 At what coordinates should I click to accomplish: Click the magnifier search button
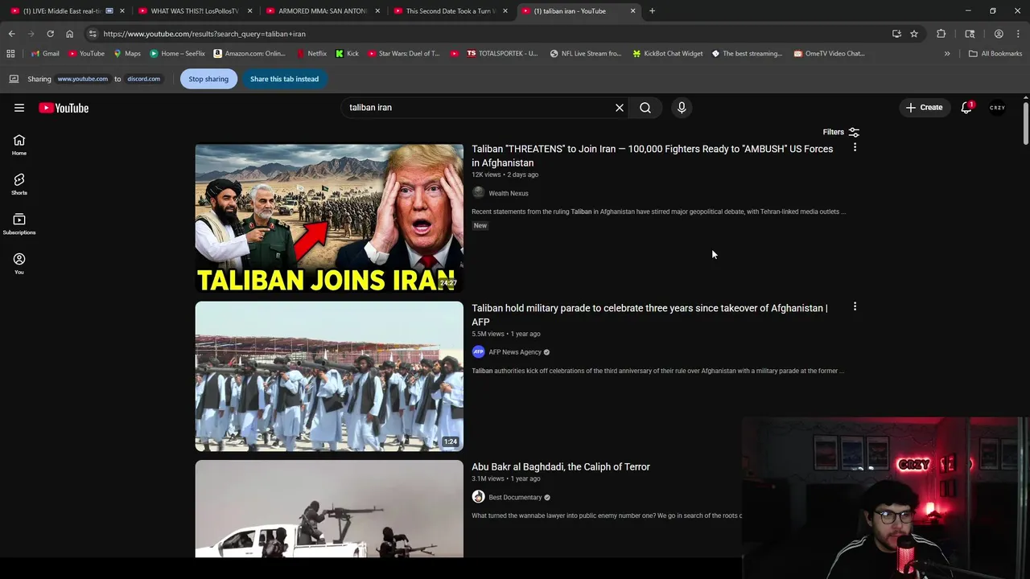pos(645,108)
